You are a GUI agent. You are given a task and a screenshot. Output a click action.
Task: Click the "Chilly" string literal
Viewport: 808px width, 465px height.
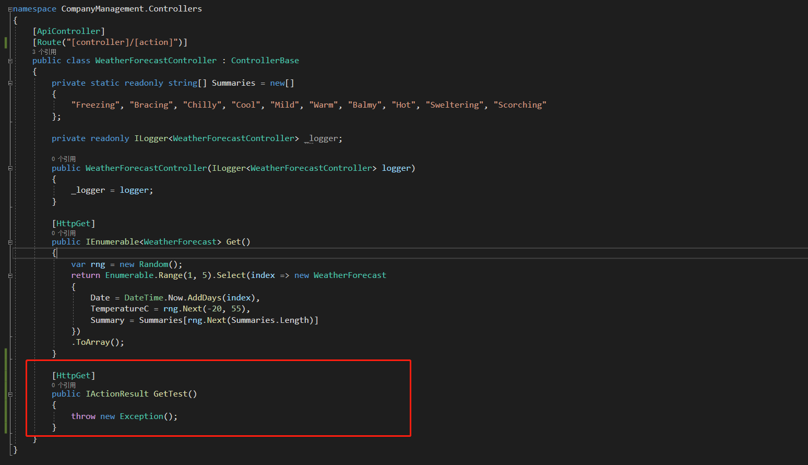click(x=202, y=105)
